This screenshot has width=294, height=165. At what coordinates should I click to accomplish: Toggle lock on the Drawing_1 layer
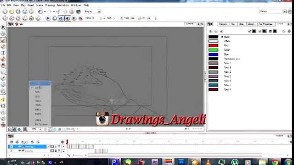pyautogui.click(x=56, y=147)
